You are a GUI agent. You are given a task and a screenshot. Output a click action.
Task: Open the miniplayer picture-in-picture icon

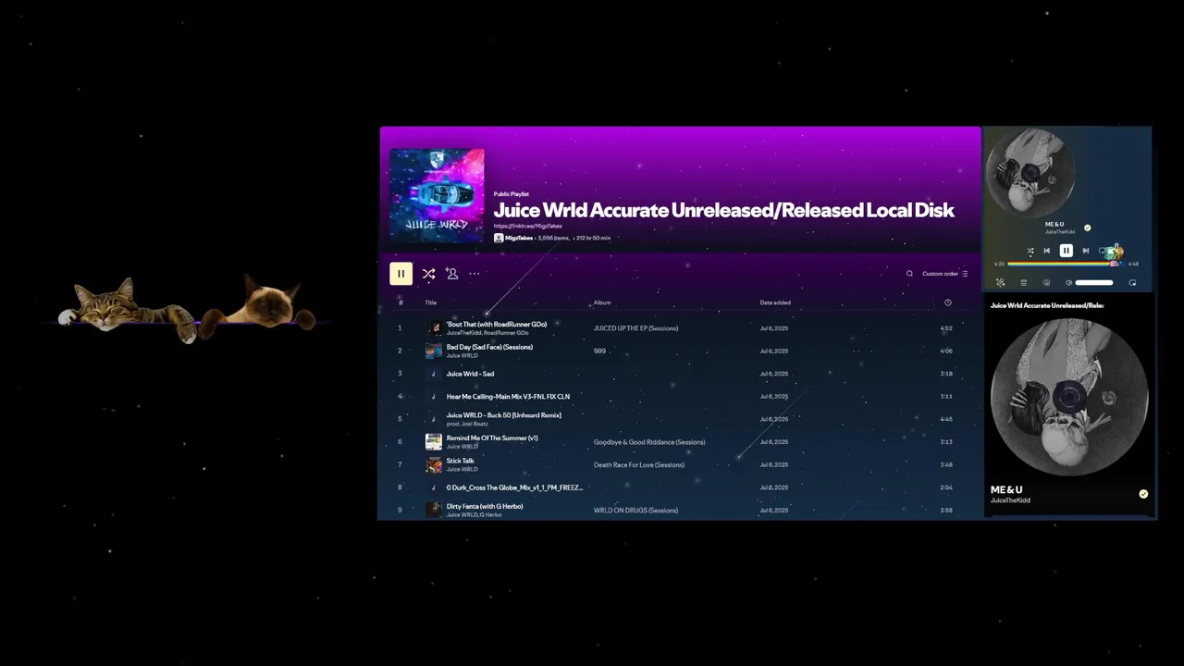tap(1132, 282)
